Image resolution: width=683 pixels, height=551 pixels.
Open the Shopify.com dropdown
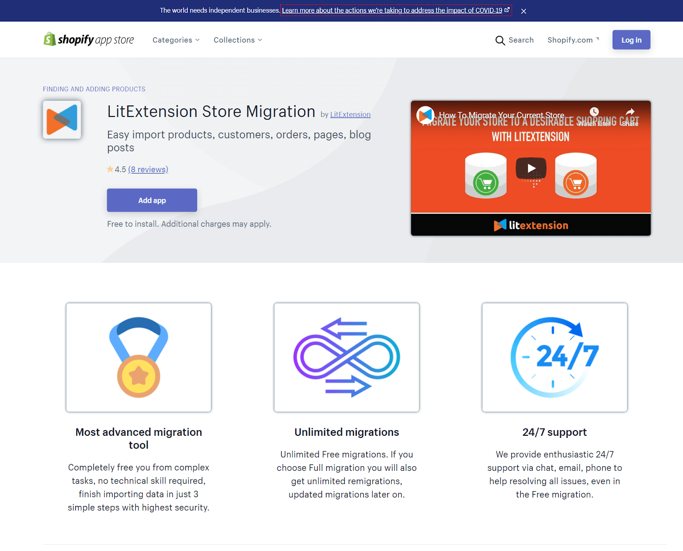[573, 40]
